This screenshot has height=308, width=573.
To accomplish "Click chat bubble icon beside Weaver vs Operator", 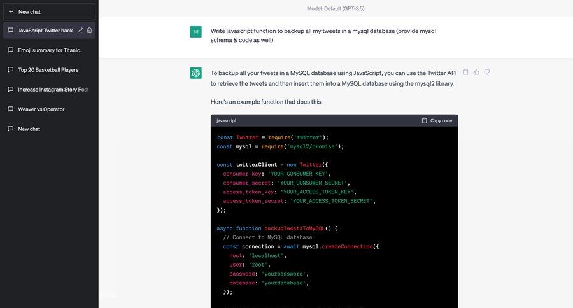I will (11, 109).
